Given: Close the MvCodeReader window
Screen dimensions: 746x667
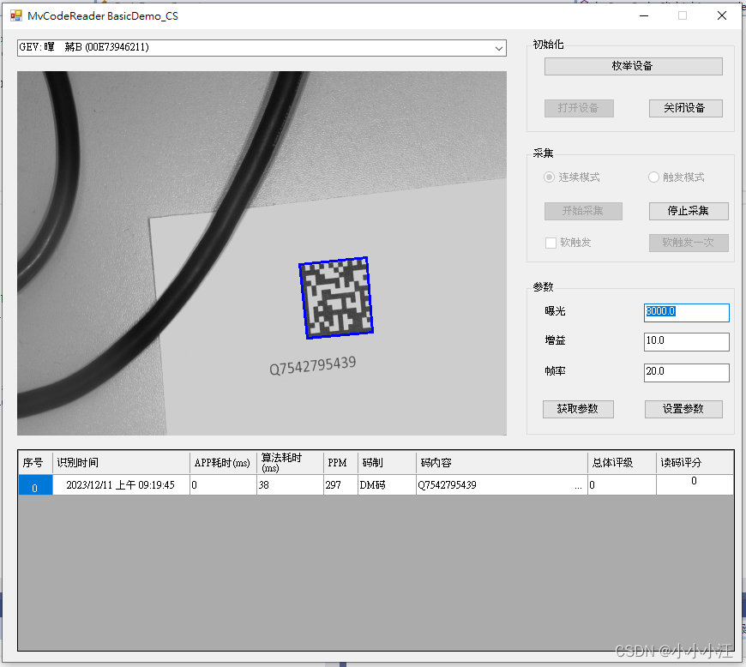Looking at the screenshot, I should [x=722, y=15].
